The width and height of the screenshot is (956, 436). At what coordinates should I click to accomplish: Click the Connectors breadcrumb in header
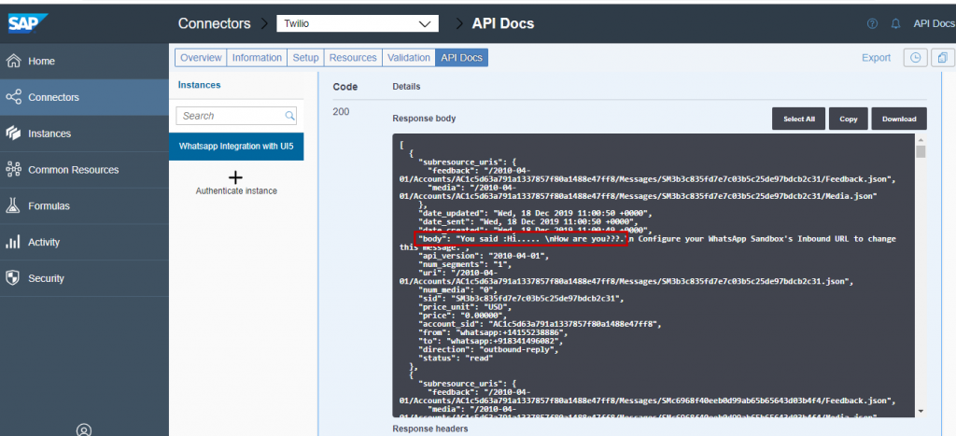pos(214,23)
